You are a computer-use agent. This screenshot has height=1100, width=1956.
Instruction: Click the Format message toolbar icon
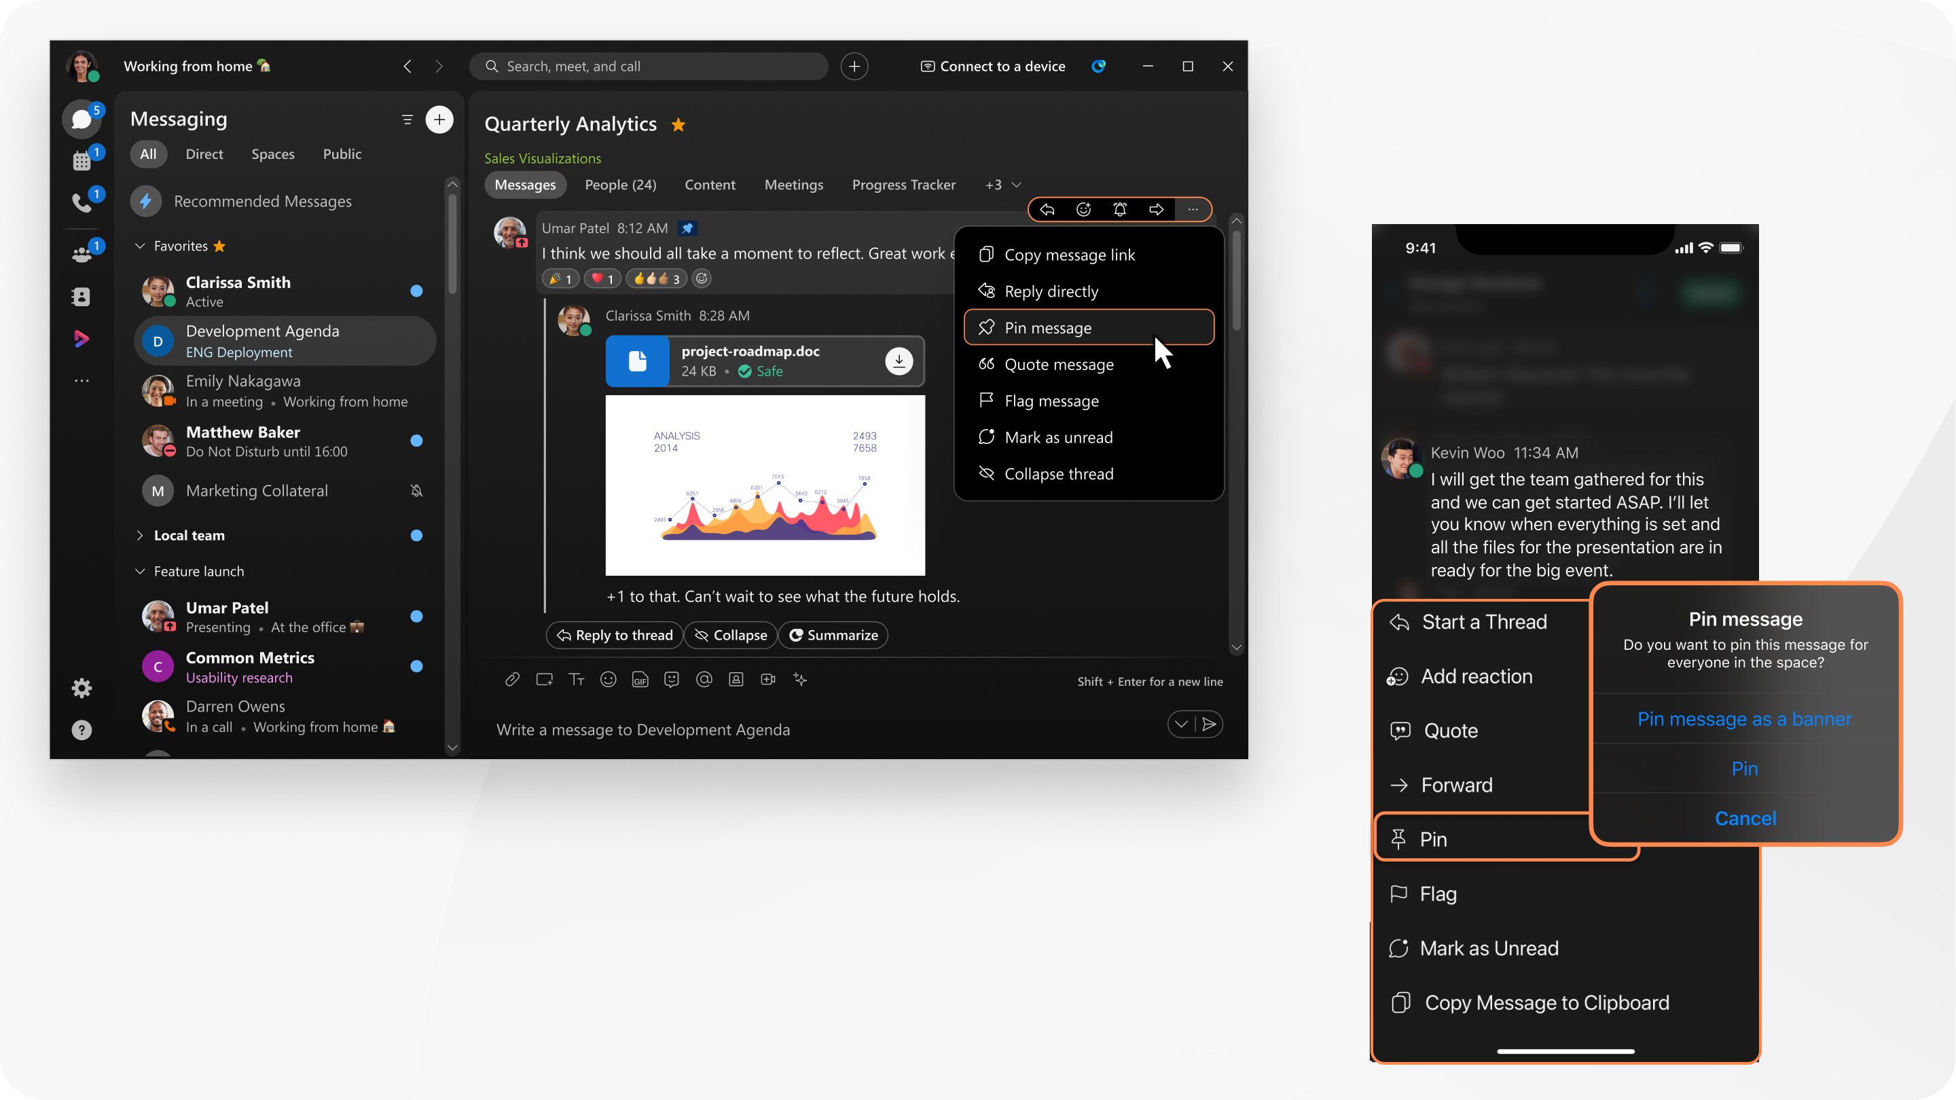[x=577, y=680]
